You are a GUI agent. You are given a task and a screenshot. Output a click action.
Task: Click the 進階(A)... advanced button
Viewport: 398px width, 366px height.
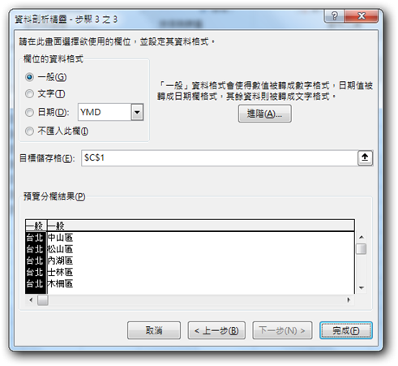click(265, 114)
